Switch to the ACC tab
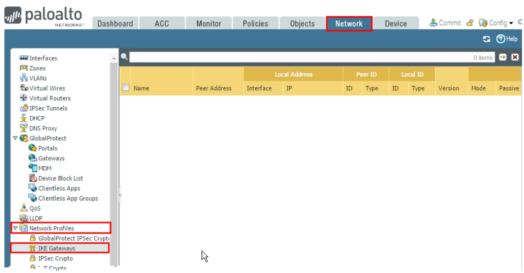 [162, 24]
